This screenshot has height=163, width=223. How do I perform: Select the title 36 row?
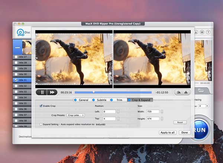pyautogui.click(x=22, y=109)
